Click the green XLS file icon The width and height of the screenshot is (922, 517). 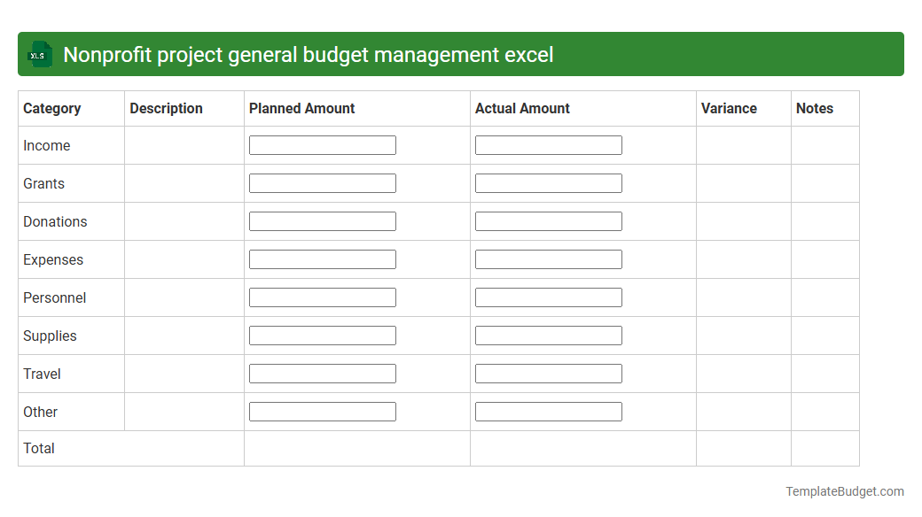[39, 54]
